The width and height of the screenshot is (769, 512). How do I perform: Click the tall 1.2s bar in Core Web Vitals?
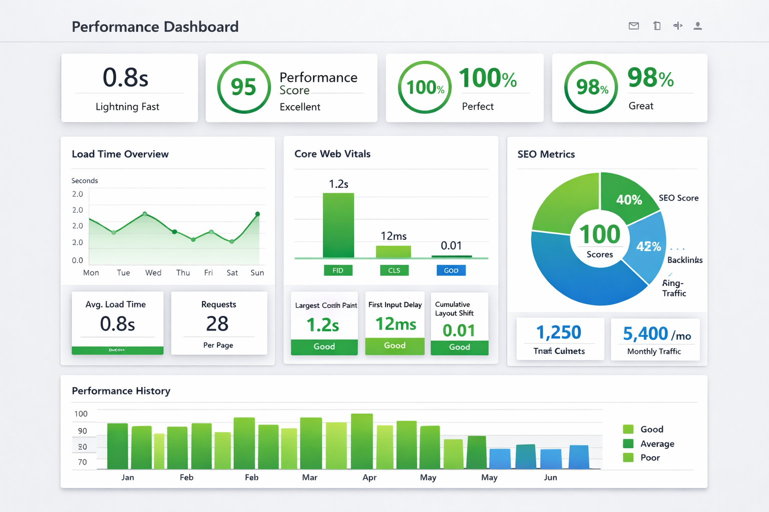338,225
